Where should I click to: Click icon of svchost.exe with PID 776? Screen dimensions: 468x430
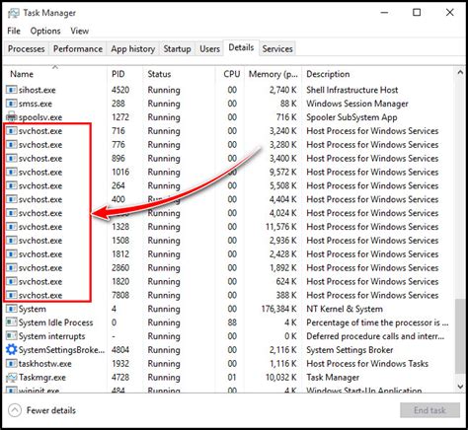tap(12, 145)
